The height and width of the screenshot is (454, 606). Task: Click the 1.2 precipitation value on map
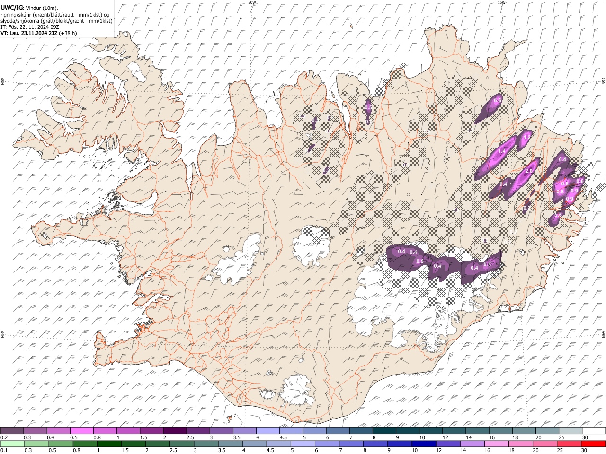pos(527,137)
